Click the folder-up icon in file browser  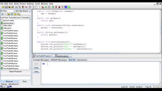click(8, 14)
